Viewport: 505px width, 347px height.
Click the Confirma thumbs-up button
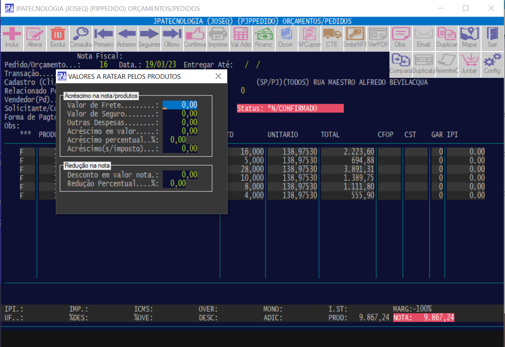(x=195, y=38)
